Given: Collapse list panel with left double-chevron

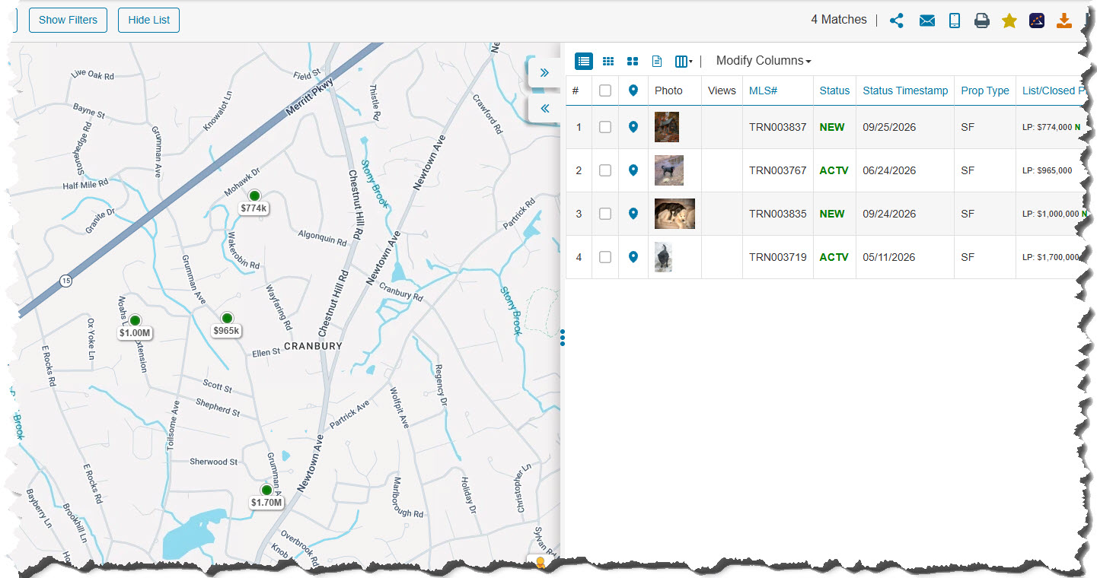Looking at the screenshot, I should point(544,108).
